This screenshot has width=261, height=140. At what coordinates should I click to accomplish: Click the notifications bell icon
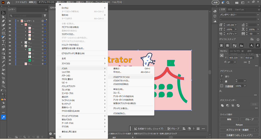click(223, 2)
